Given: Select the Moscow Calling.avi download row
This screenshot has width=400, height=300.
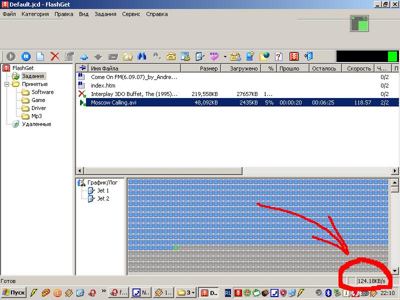Looking at the screenshot, I should (x=237, y=102).
